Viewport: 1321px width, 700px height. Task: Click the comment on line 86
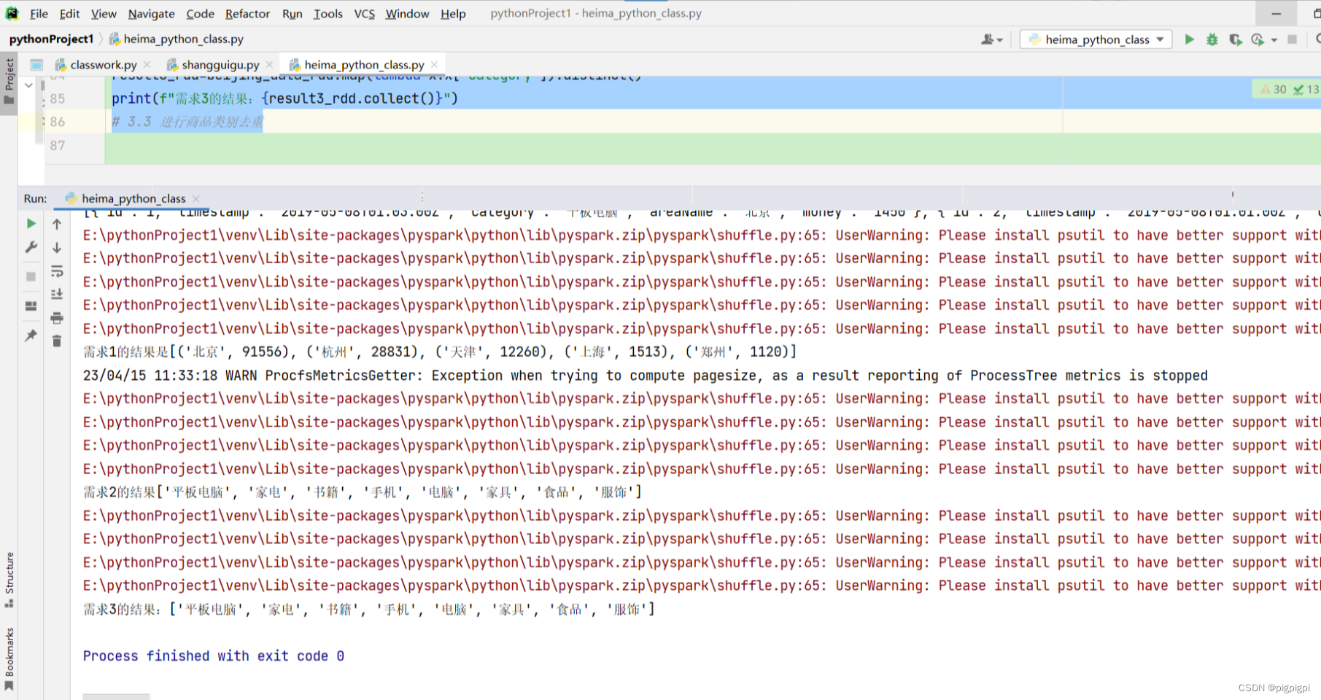click(x=187, y=122)
